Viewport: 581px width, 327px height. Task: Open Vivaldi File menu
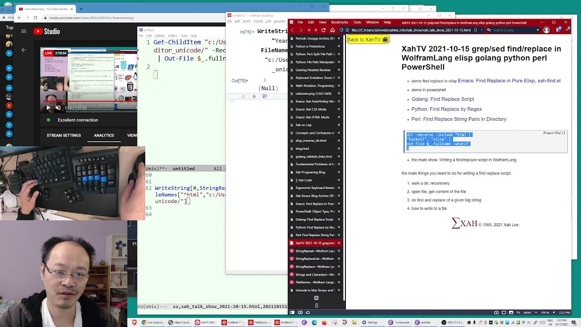point(300,22)
